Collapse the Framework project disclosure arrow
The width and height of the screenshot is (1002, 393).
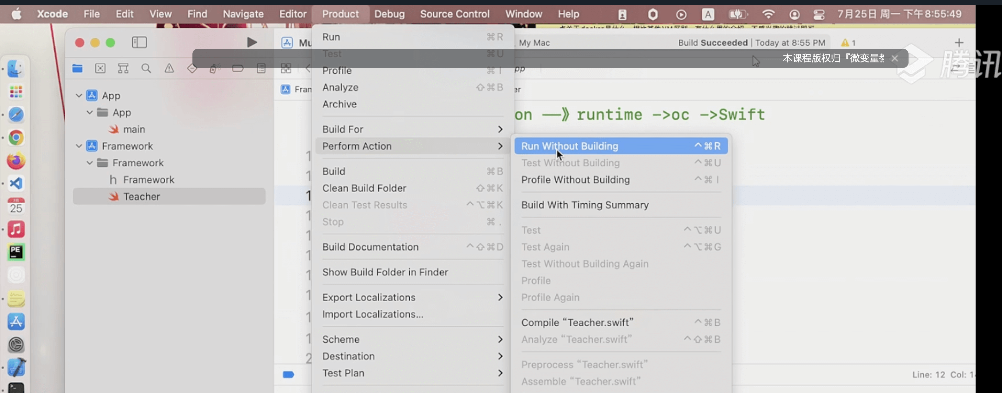coord(79,146)
